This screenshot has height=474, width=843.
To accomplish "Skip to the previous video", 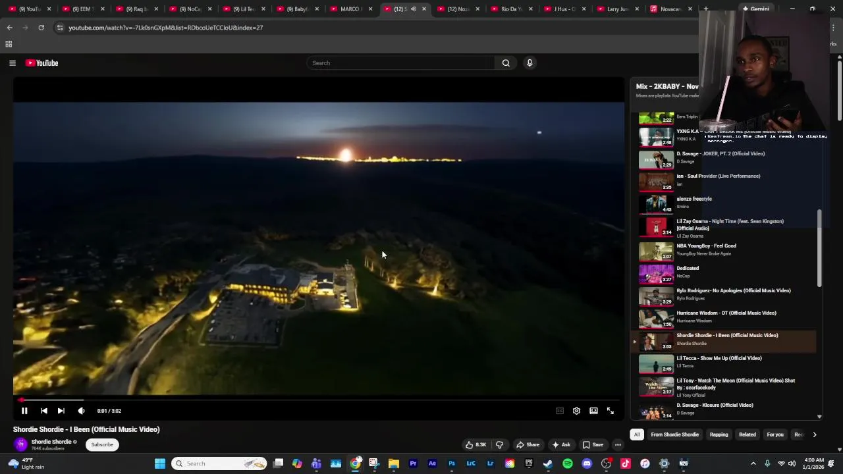I will click(x=43, y=411).
